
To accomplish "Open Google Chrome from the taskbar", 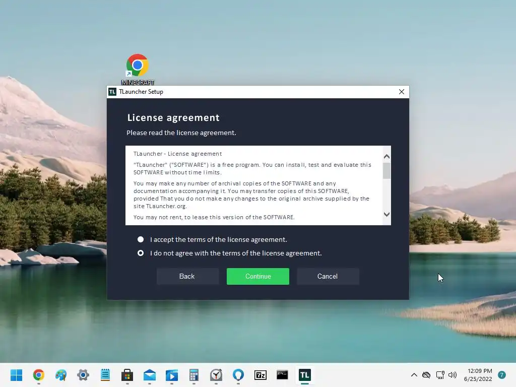I will [39, 375].
